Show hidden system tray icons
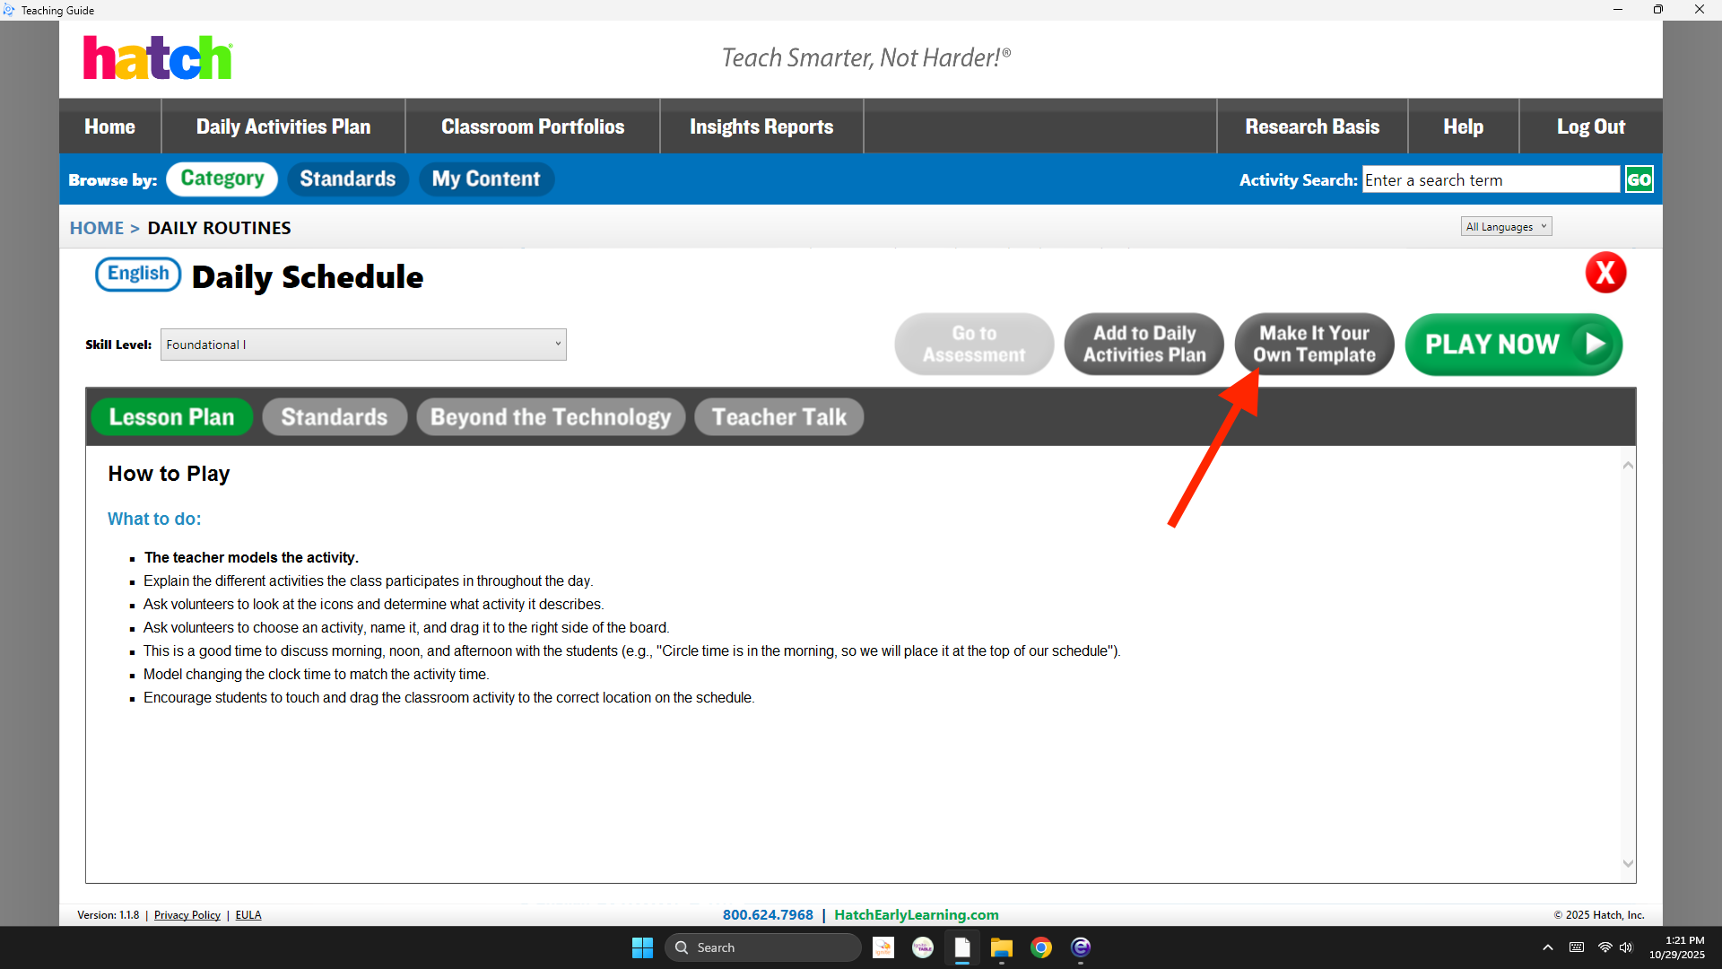The width and height of the screenshot is (1722, 969). [x=1548, y=947]
